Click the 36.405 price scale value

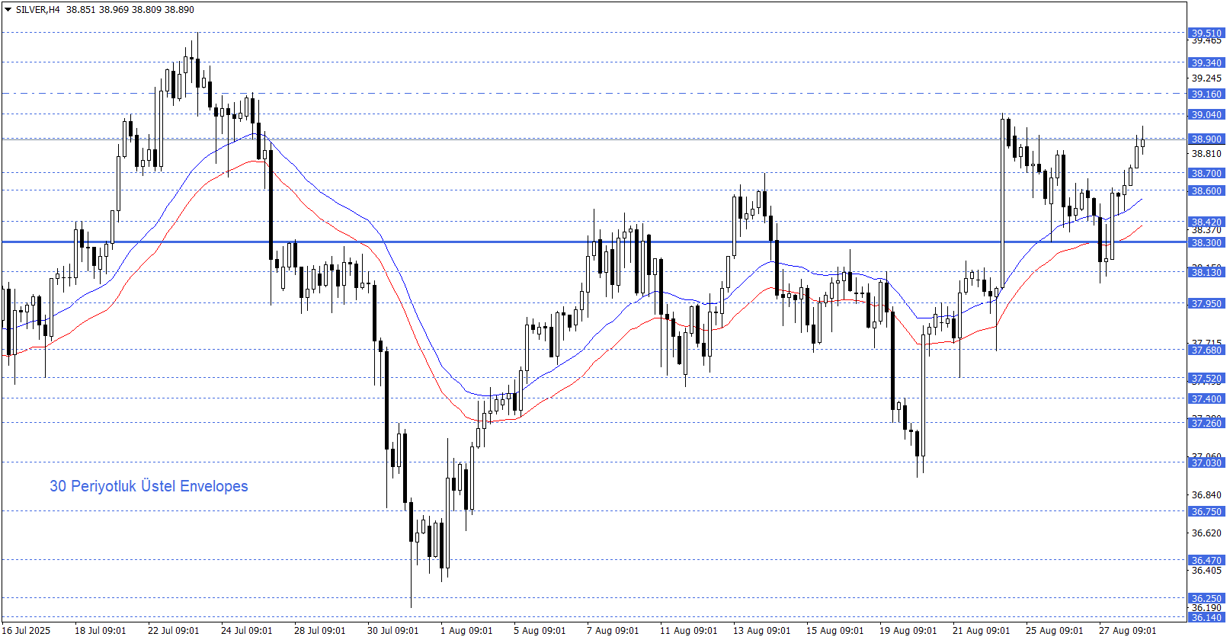1206,571
